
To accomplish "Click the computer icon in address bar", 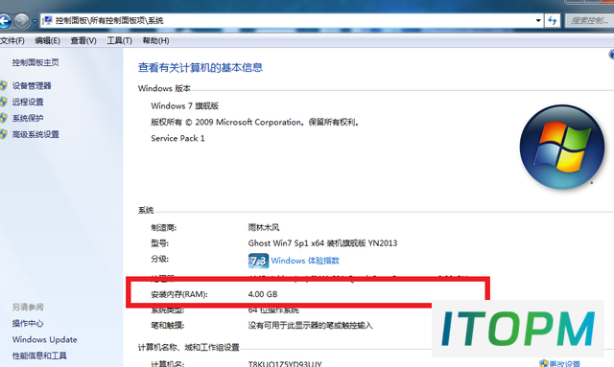I will click(x=47, y=20).
